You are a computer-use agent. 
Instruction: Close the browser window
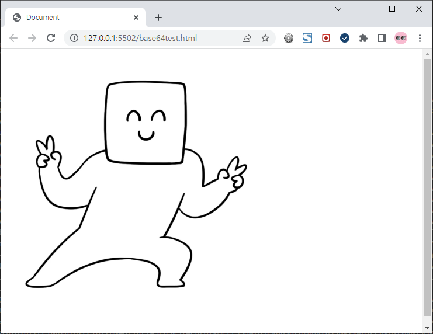coord(419,9)
